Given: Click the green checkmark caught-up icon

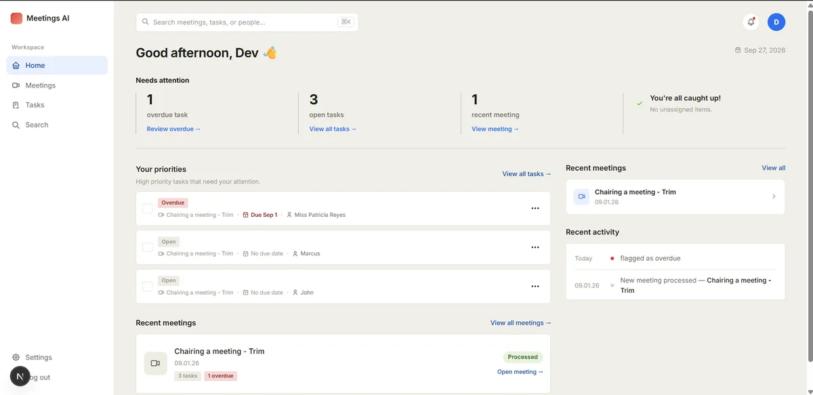Looking at the screenshot, I should 640,104.
